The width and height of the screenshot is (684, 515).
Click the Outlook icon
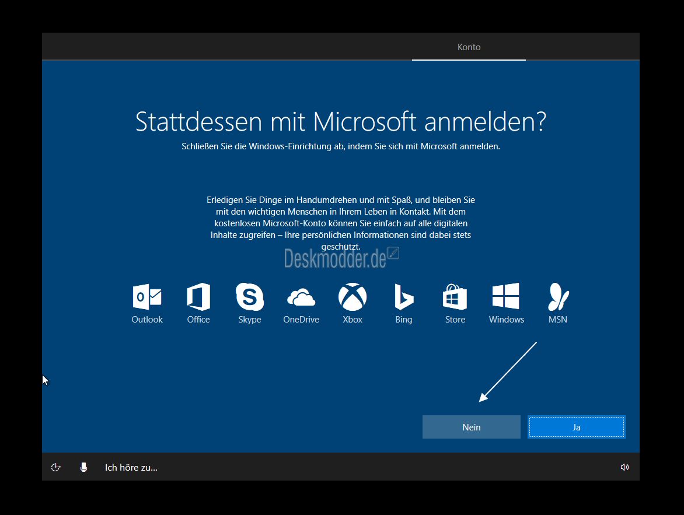point(147,297)
